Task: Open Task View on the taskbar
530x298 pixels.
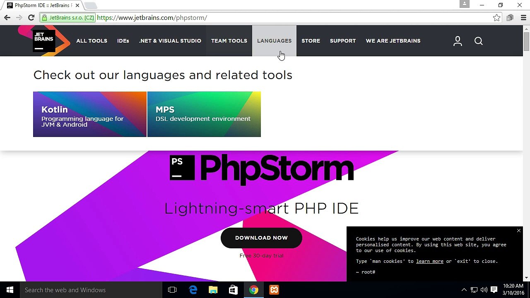Action: click(172, 290)
